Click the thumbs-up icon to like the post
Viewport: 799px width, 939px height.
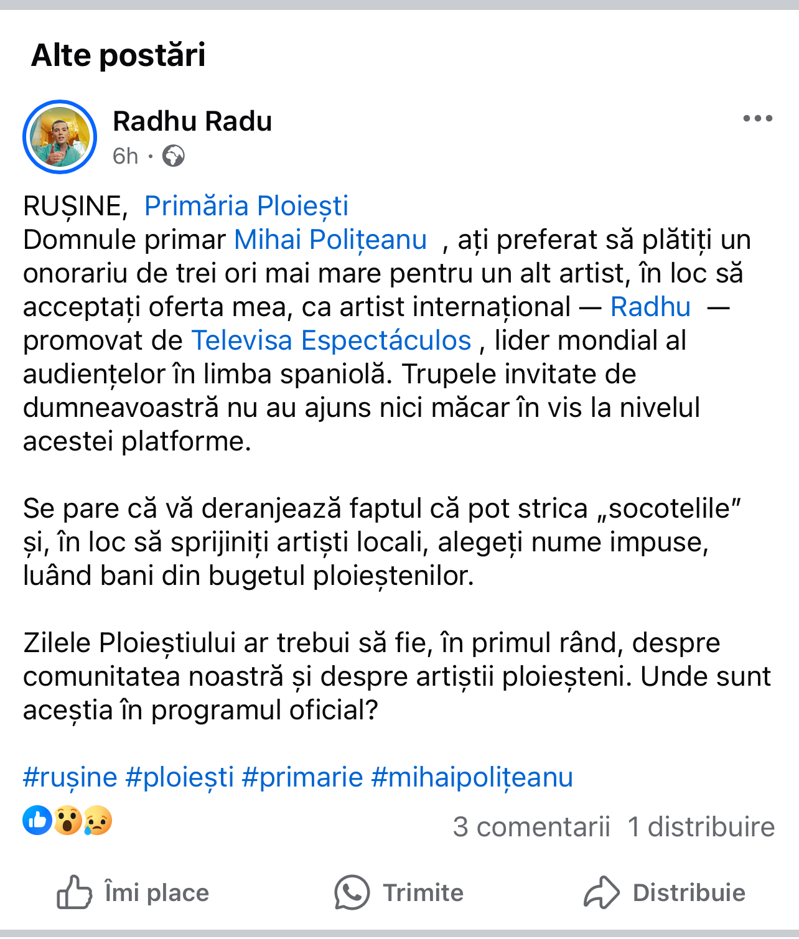coord(75,892)
